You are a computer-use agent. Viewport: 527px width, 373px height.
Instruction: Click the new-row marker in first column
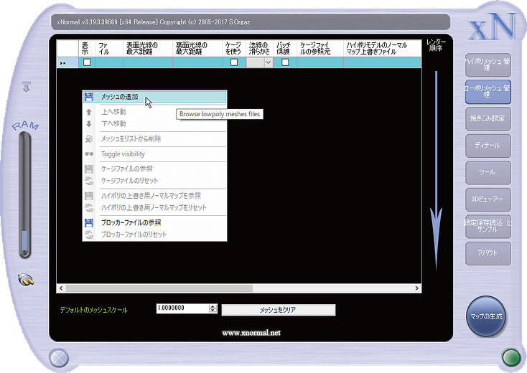coord(67,62)
